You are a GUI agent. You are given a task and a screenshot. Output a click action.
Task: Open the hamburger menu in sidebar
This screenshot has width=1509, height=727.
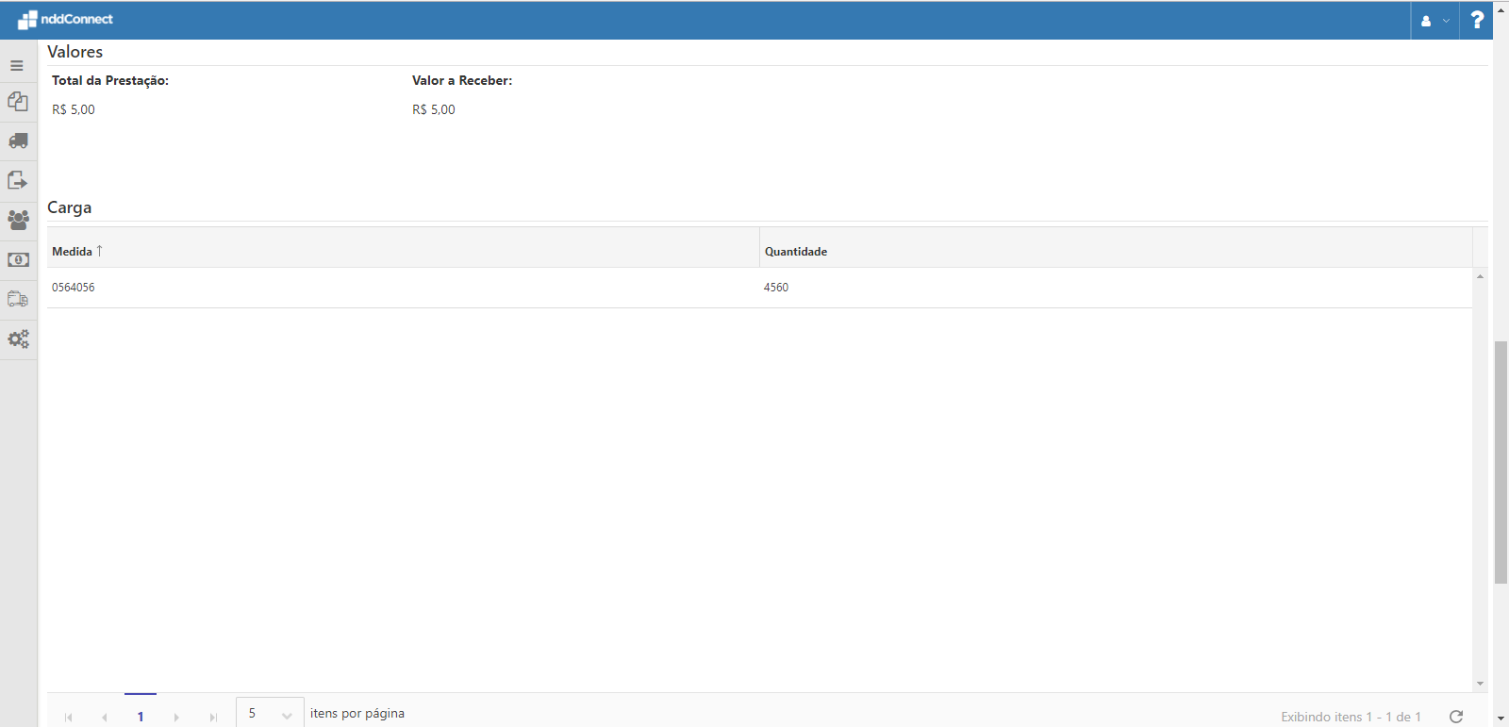pos(17,66)
